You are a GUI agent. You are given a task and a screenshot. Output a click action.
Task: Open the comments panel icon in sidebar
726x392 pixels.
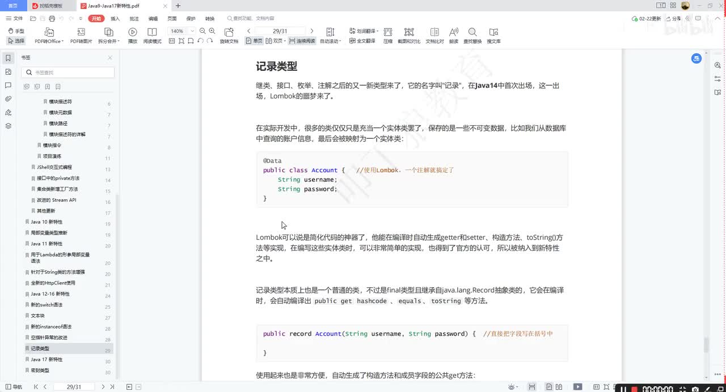pos(8,86)
